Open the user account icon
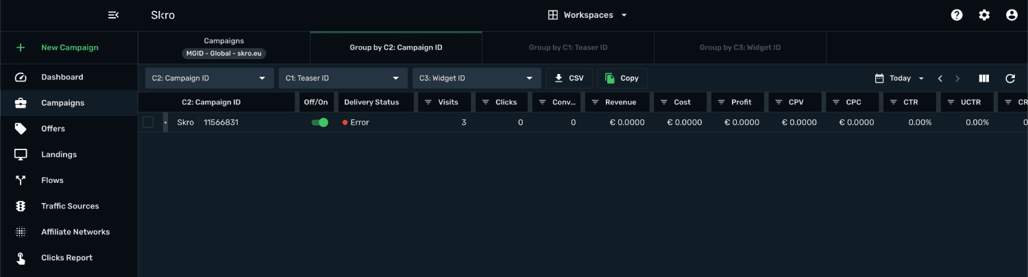1028x277 pixels. pyautogui.click(x=1012, y=15)
